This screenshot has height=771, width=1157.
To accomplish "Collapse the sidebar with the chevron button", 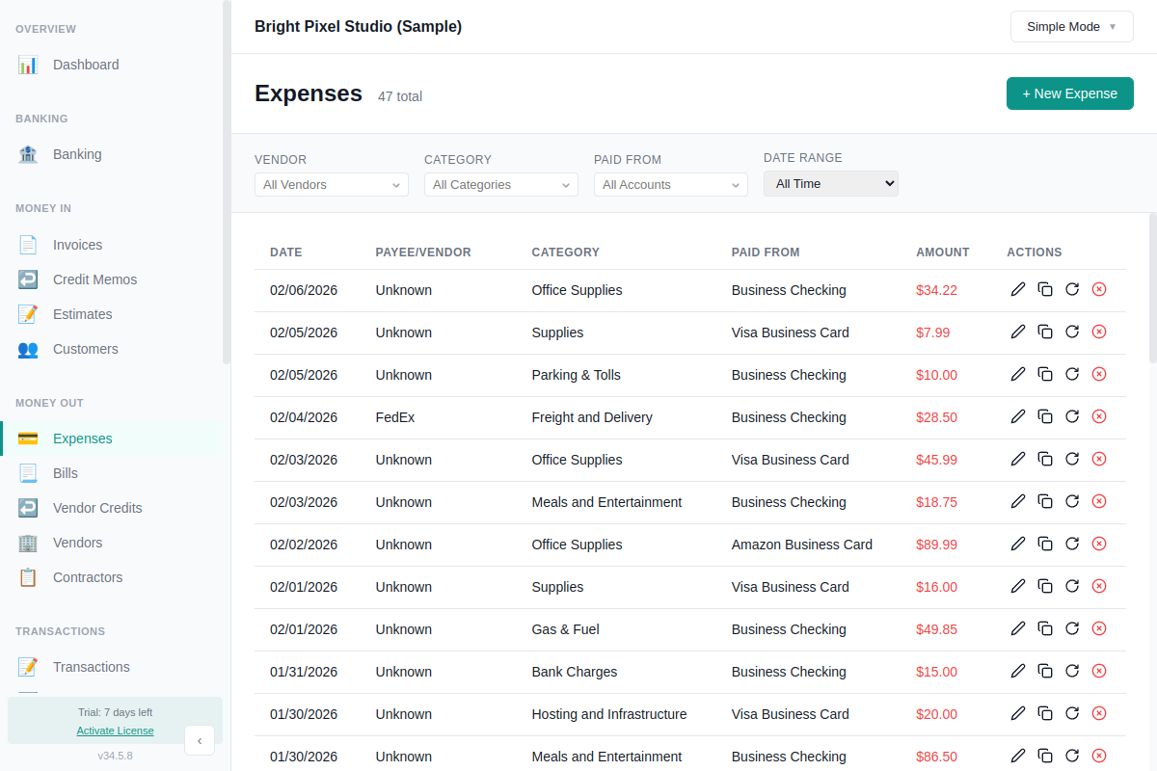I will click(x=200, y=740).
